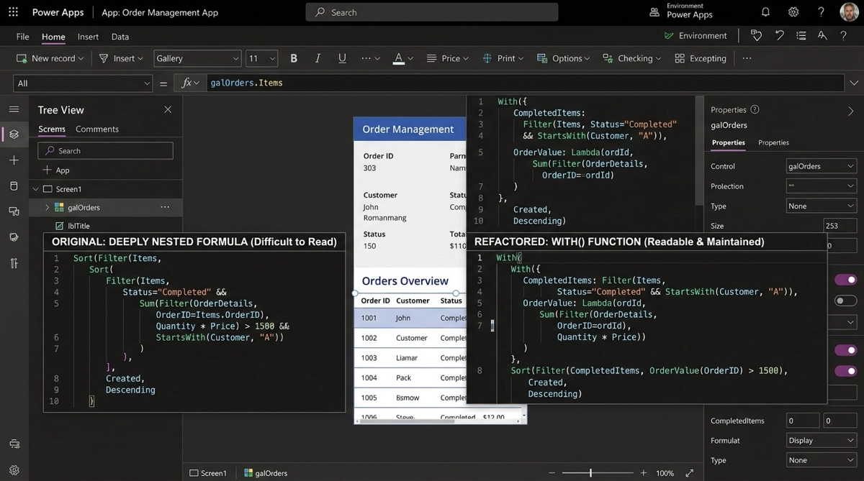Toggle italic formatting
The width and height of the screenshot is (864, 481).
318,58
